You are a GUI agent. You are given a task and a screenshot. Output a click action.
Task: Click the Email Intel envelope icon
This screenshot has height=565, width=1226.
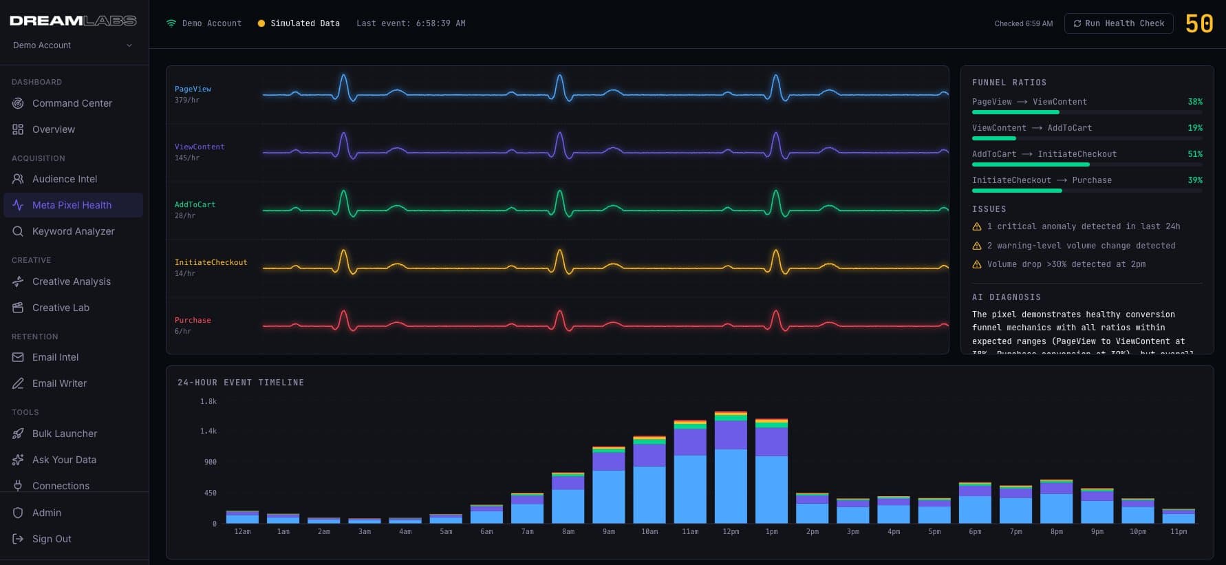[18, 357]
